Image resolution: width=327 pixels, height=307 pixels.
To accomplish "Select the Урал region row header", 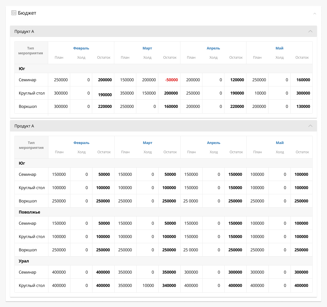I will [24, 261].
